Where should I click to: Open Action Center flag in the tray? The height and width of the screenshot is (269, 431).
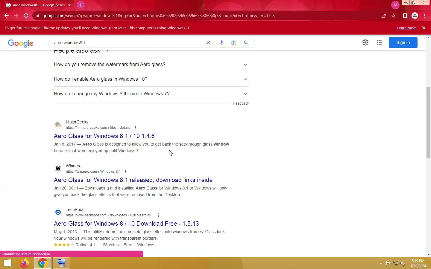[388, 263]
